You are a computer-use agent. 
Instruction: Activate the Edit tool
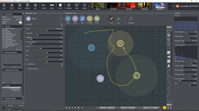point(119,18)
